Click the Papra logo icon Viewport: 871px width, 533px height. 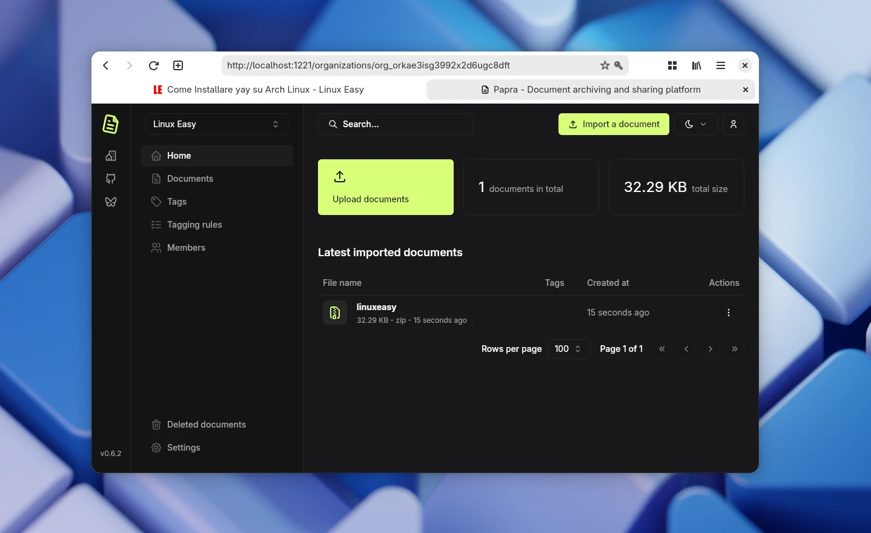click(x=110, y=124)
